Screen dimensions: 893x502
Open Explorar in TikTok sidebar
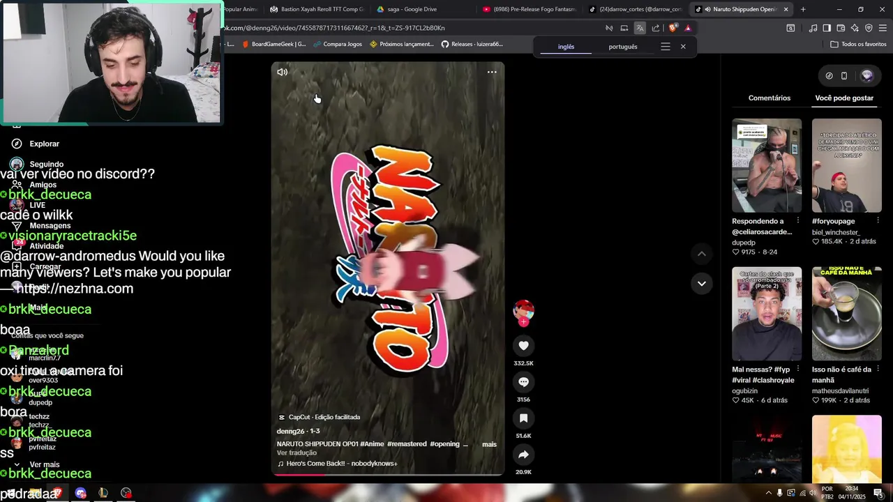pyautogui.click(x=44, y=144)
